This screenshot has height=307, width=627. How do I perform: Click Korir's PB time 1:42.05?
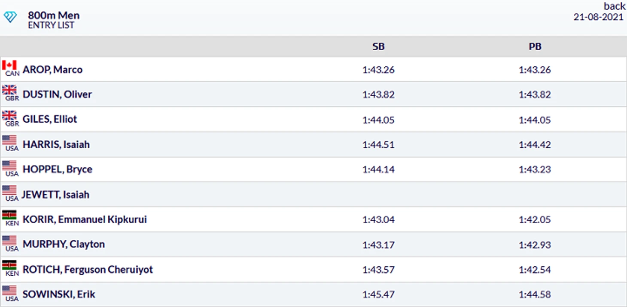tap(535, 220)
